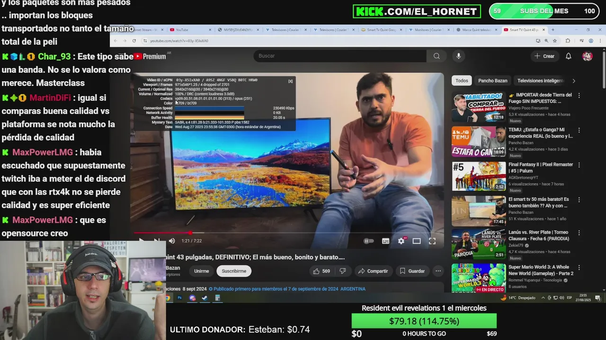
Task: Switch to Marca Quint televisor tab
Action: click(476, 30)
